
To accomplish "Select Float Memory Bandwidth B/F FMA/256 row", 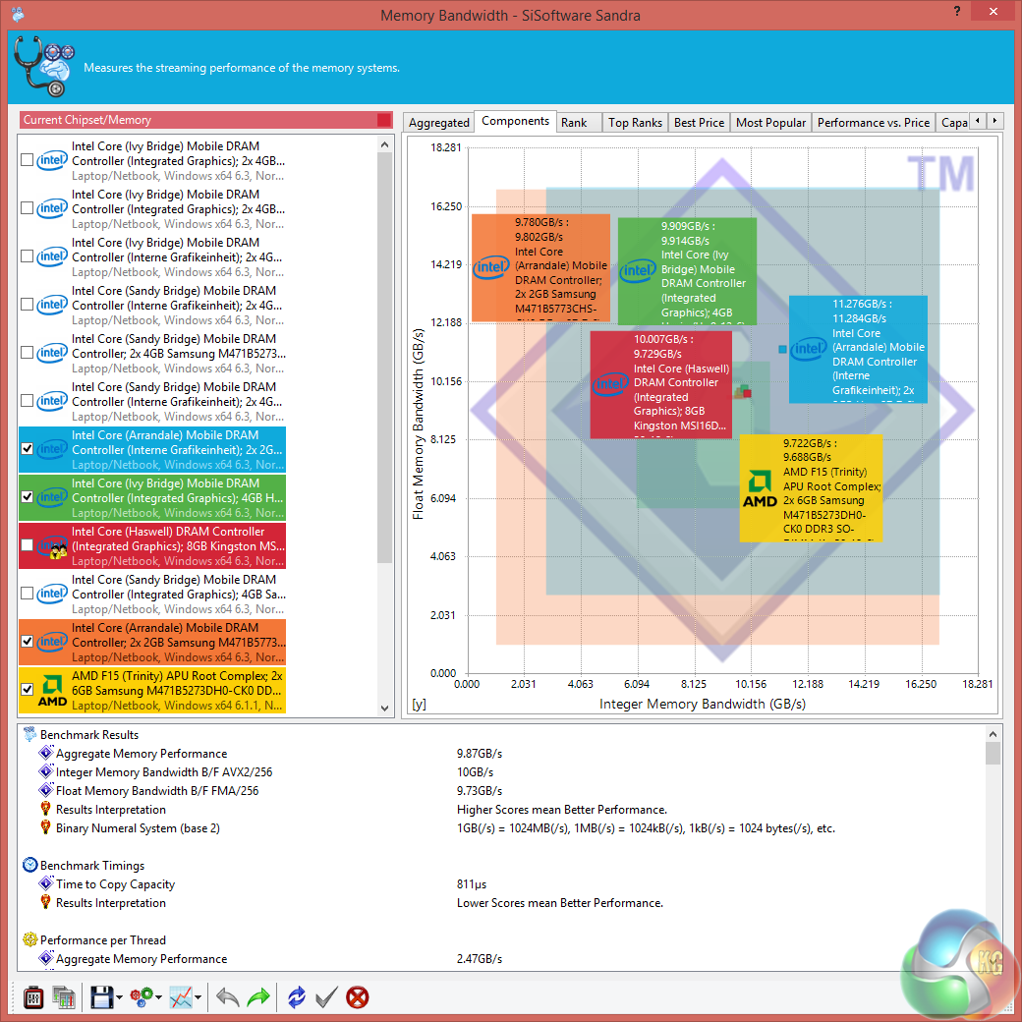I will [503, 791].
